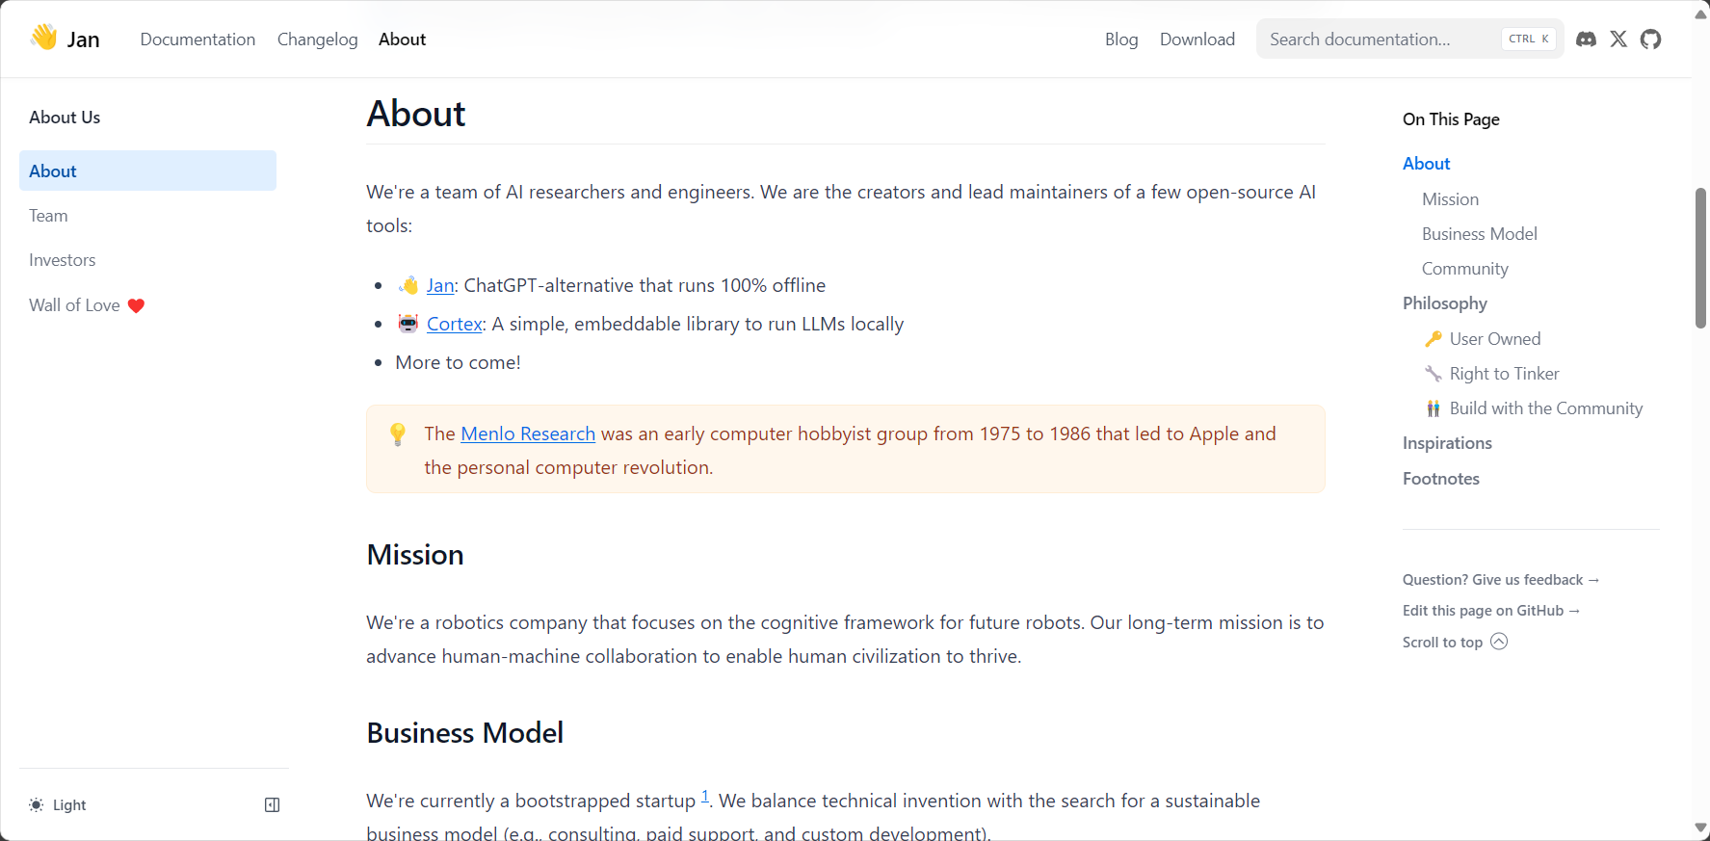1710x841 pixels.
Task: Jump to Business Model in page outline
Action: pos(1479,234)
